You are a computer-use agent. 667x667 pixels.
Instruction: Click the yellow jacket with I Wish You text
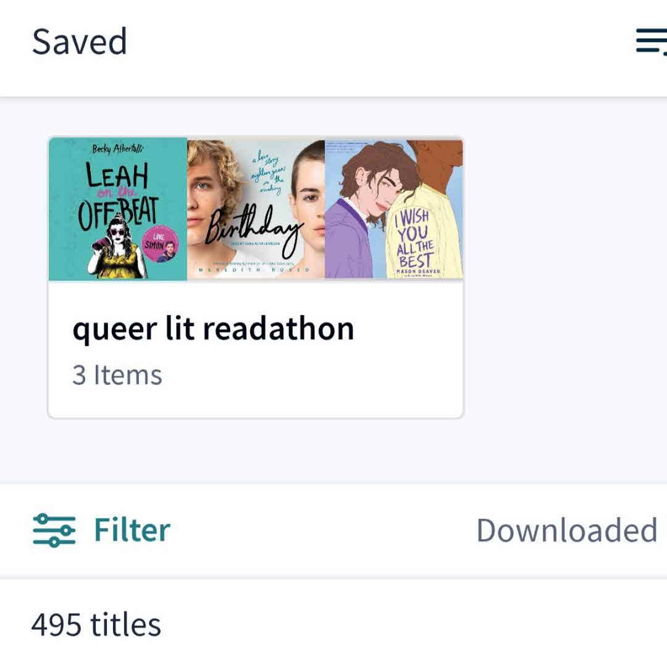pyautogui.click(x=424, y=241)
